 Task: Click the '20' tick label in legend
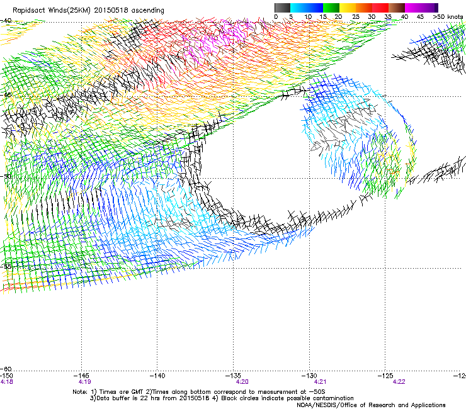click(x=338, y=16)
